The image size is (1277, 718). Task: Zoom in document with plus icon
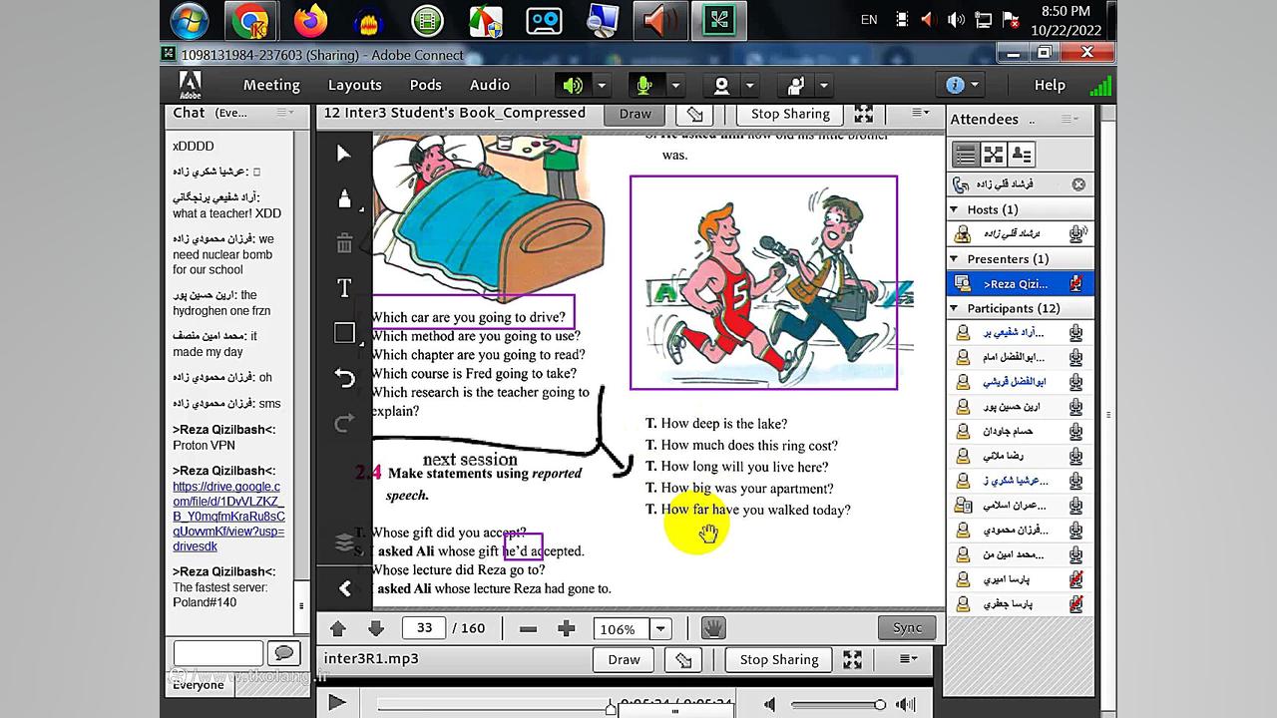coord(566,628)
